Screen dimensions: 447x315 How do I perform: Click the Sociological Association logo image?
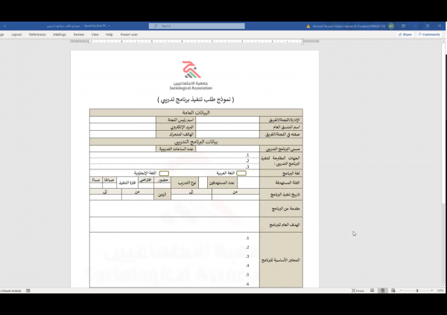(191, 76)
